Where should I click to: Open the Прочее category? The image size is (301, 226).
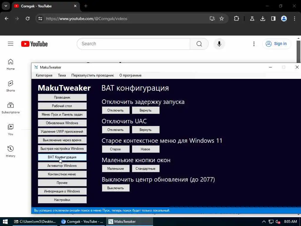click(x=62, y=183)
